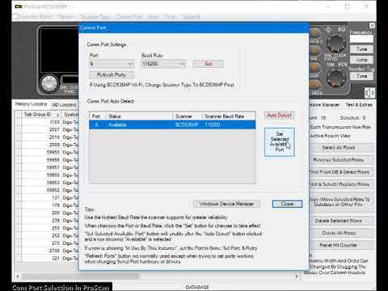Switch to the History Logging tab
The height and width of the screenshot is (291, 388).
click(31, 104)
